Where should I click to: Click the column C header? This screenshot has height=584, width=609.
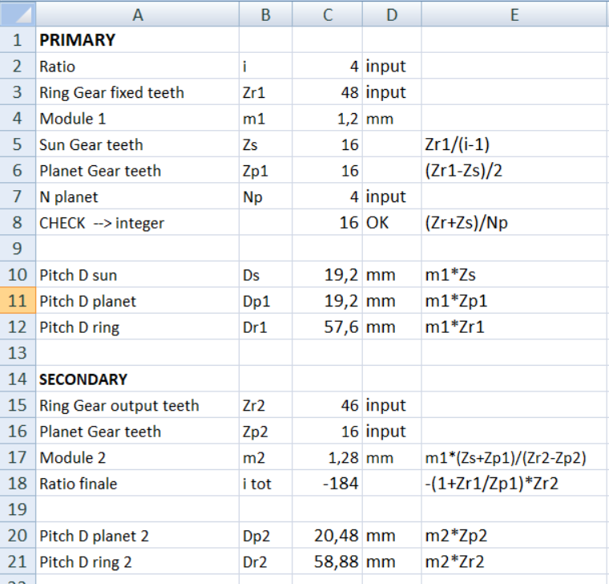pos(327,14)
